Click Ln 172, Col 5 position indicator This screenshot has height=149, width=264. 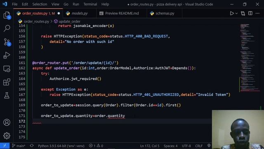tap(150, 146)
